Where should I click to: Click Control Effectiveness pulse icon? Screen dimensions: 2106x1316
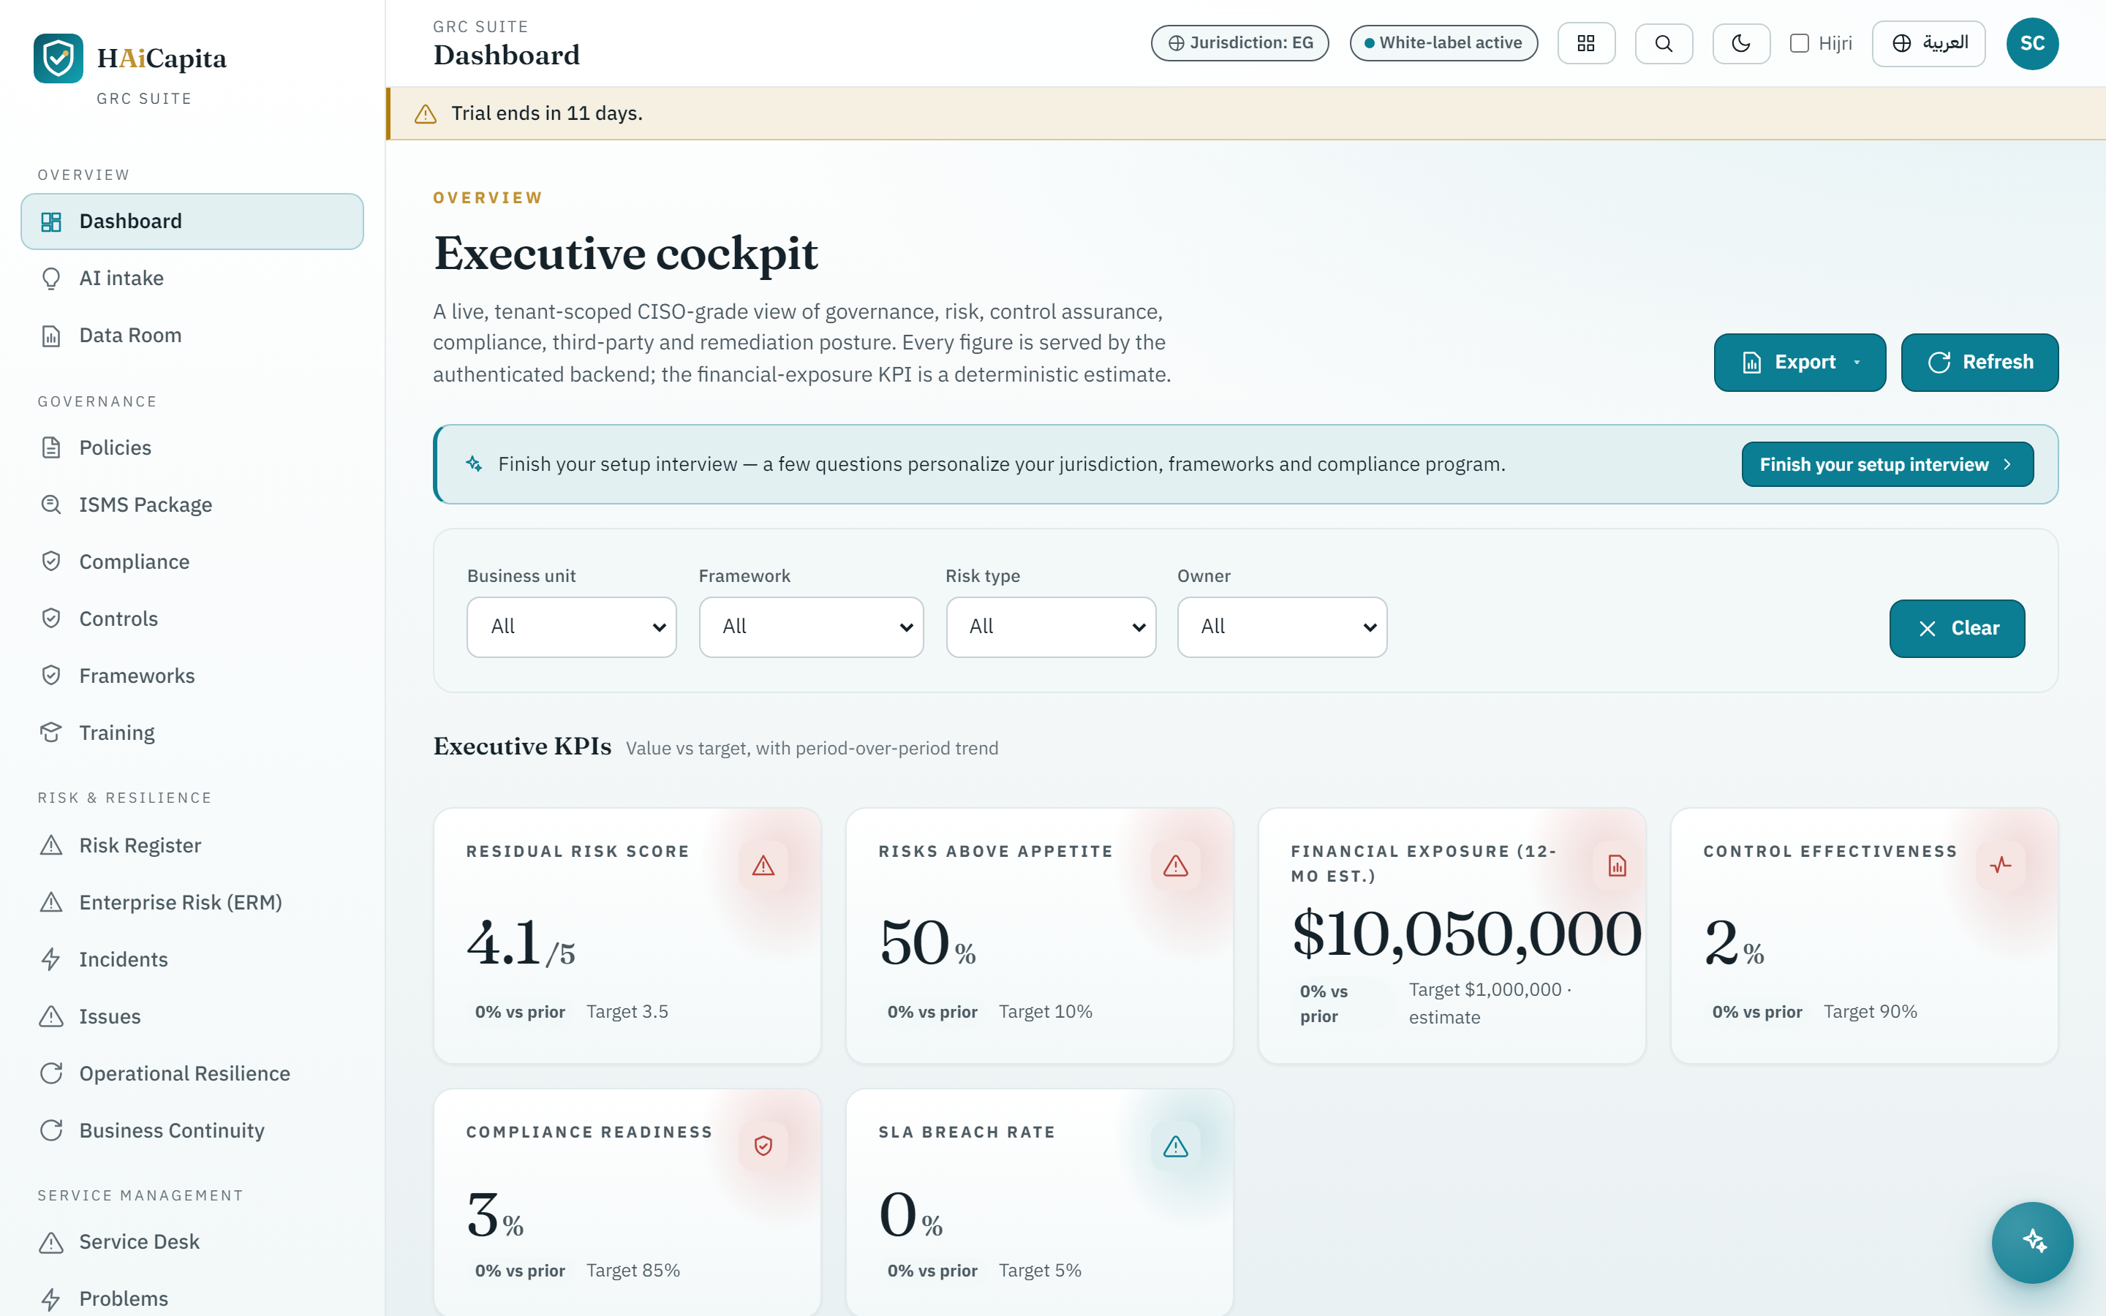2000,865
